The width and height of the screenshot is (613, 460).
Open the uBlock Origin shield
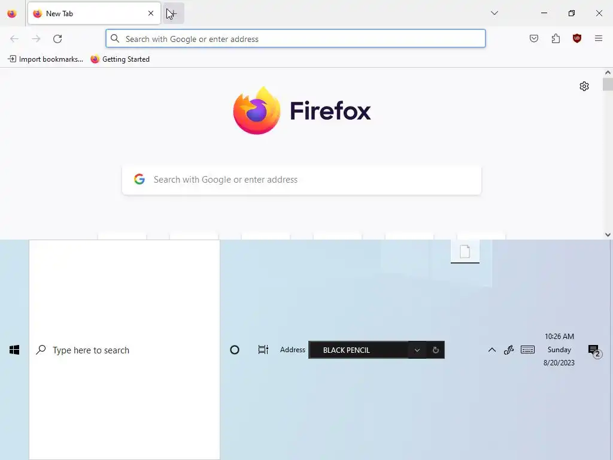(577, 38)
